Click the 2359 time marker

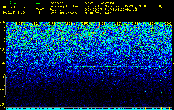coord(152,24)
